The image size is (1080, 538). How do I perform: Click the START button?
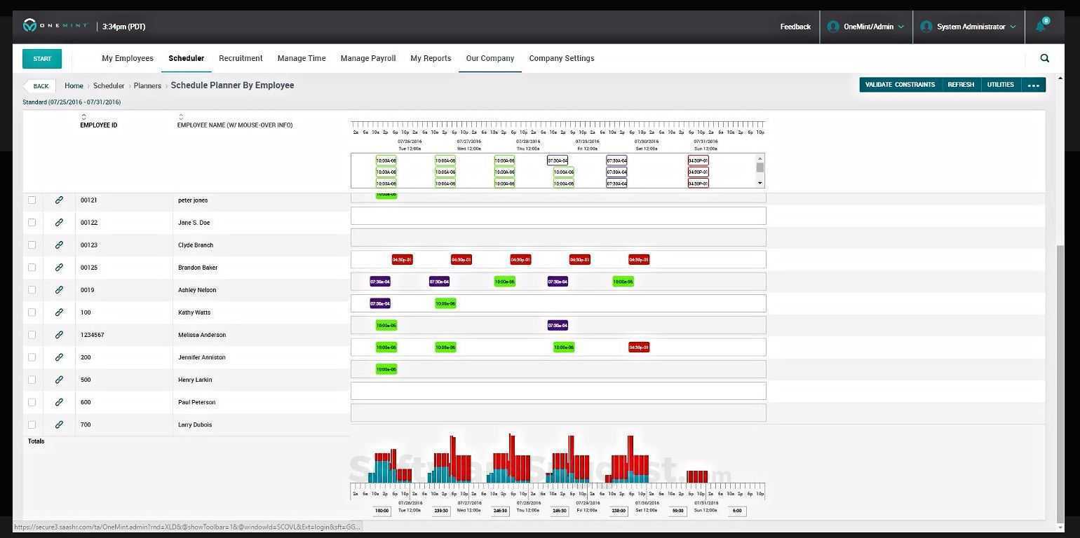click(42, 59)
